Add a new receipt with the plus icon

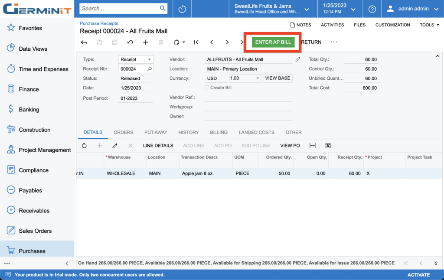[x=146, y=42]
